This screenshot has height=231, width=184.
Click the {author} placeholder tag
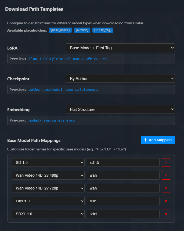coord(82,30)
